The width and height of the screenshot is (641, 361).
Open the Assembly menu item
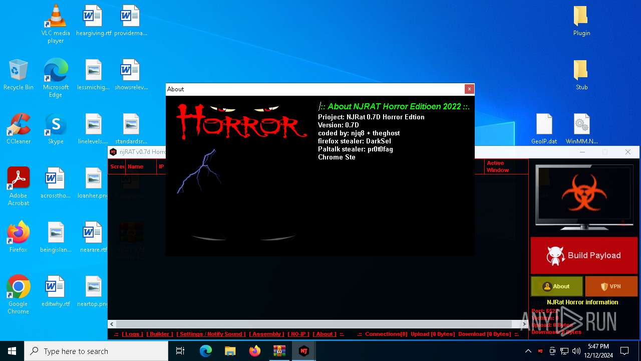point(266,334)
